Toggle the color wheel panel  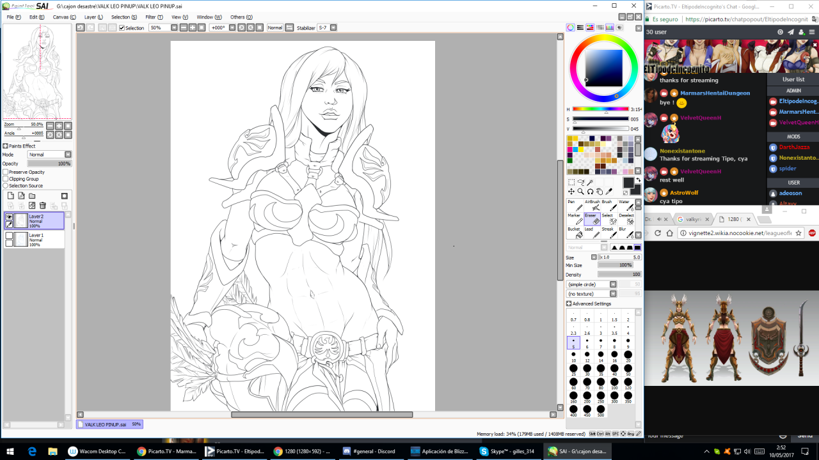point(571,27)
